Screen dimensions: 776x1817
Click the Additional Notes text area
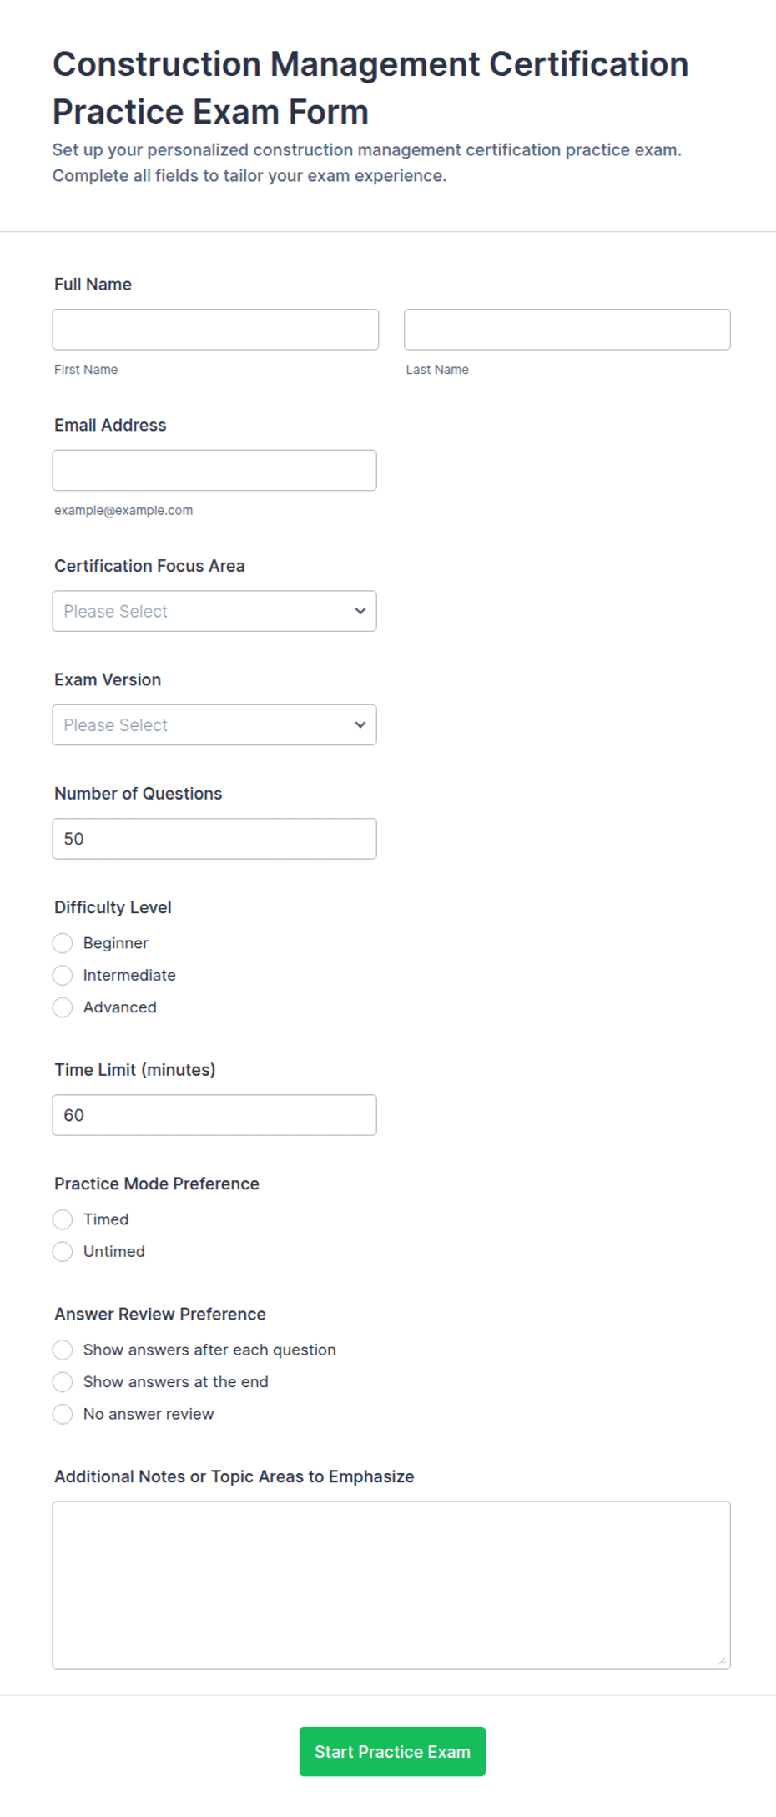(391, 1585)
